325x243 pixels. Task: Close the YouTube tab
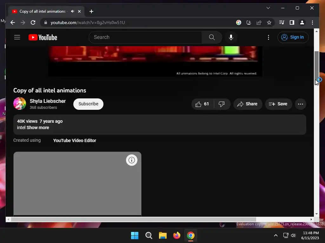tap(79, 11)
